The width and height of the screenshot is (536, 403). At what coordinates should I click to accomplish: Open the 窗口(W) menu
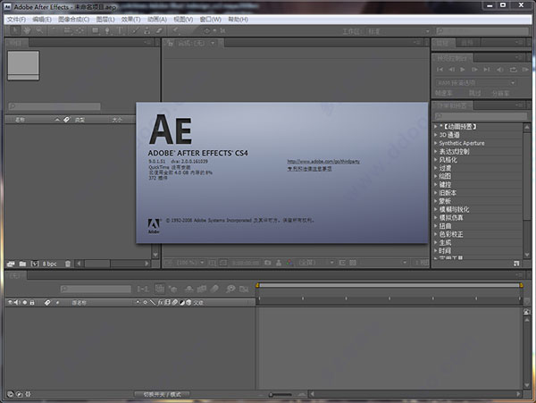210,20
